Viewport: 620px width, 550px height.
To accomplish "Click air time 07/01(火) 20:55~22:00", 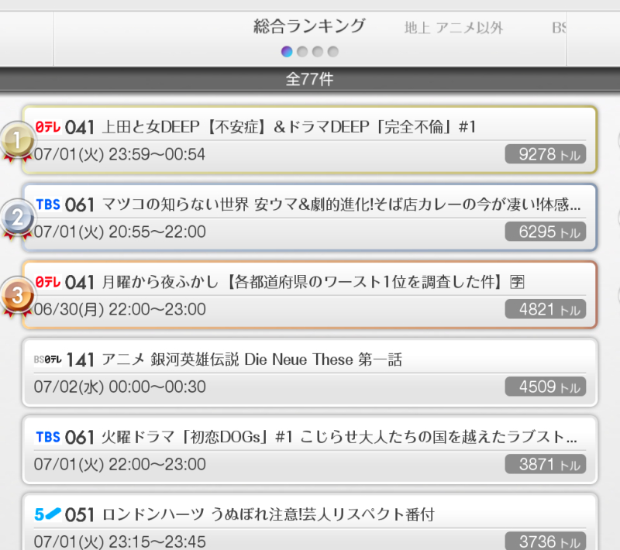I will [119, 232].
